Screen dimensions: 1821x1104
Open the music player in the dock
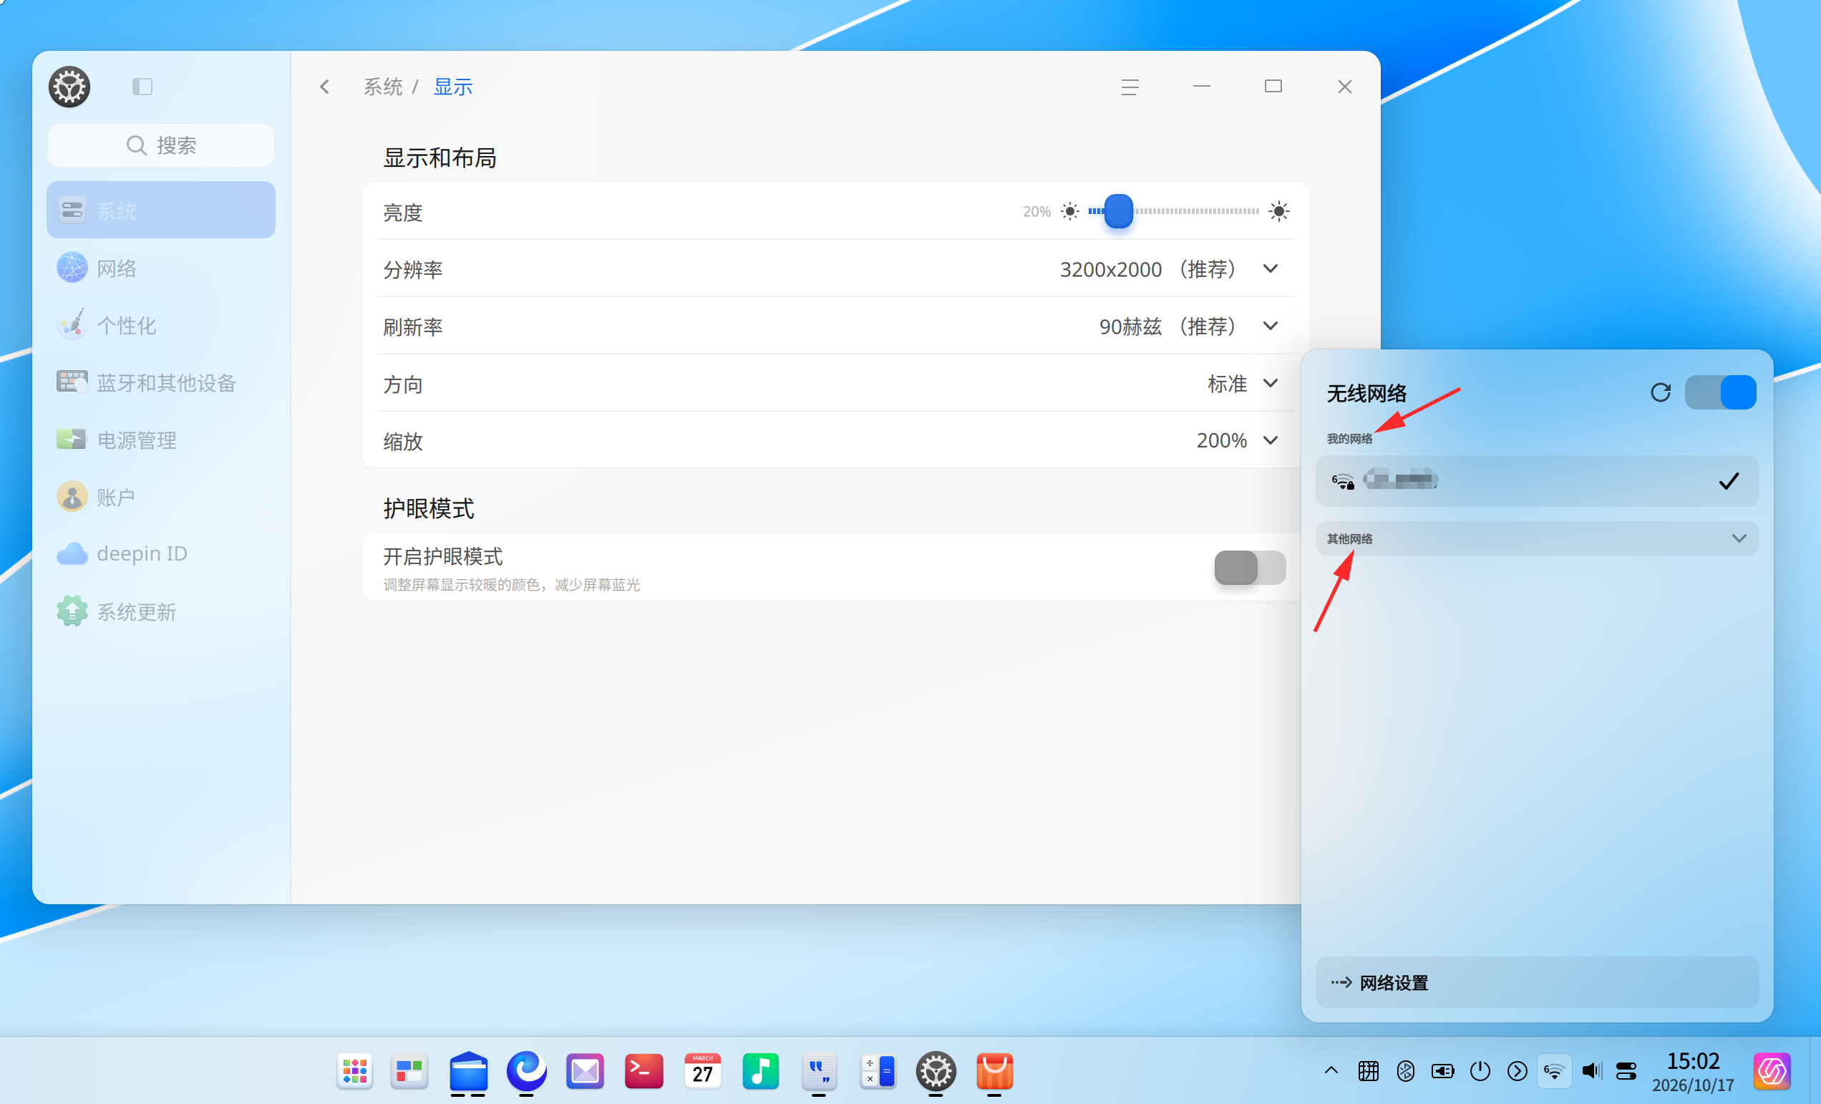coord(760,1072)
